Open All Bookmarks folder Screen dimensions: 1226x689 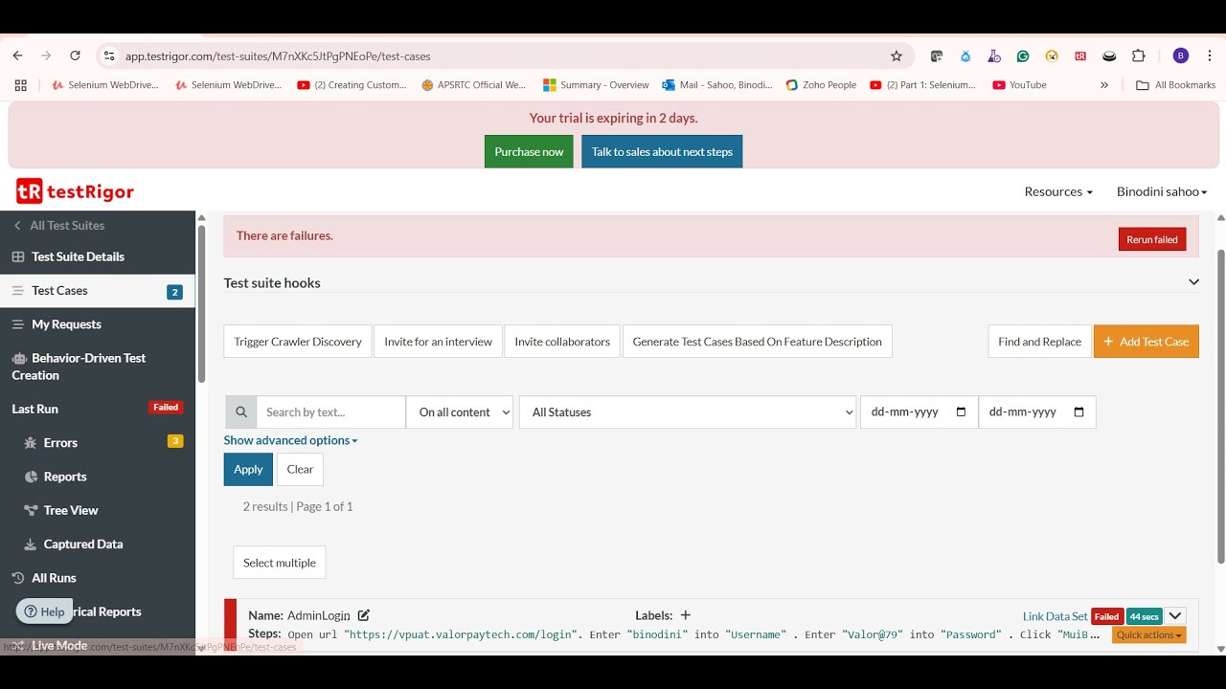click(1175, 85)
